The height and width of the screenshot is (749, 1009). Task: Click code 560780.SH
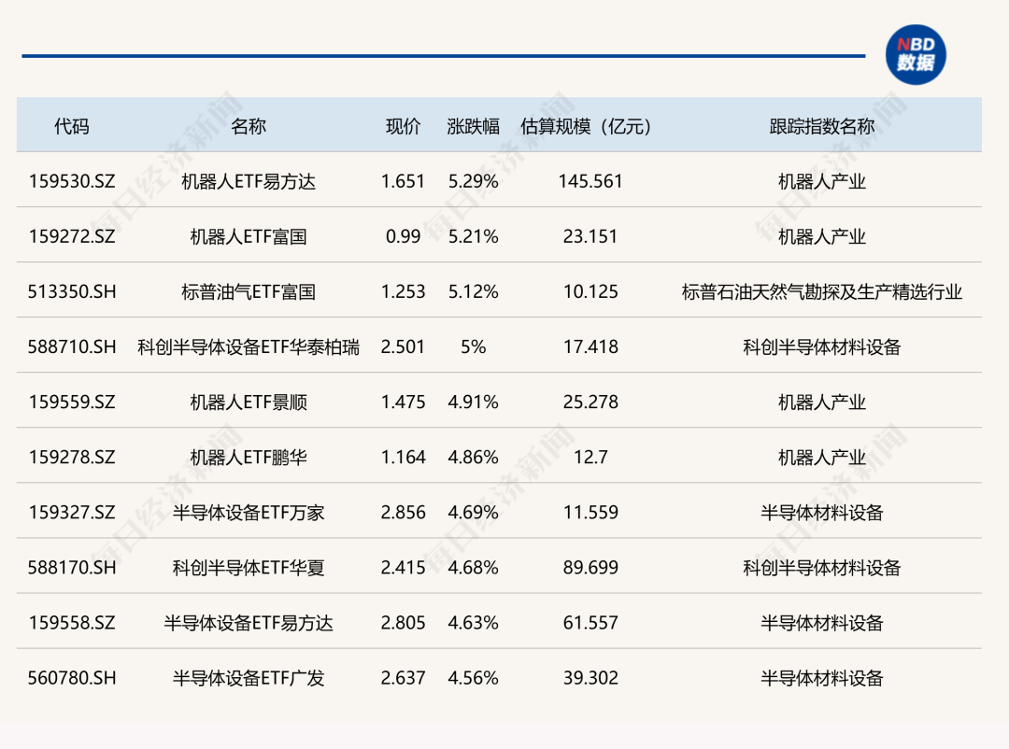tap(71, 678)
